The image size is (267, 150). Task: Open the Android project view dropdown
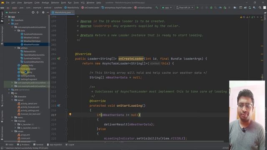[x=13, y=12]
